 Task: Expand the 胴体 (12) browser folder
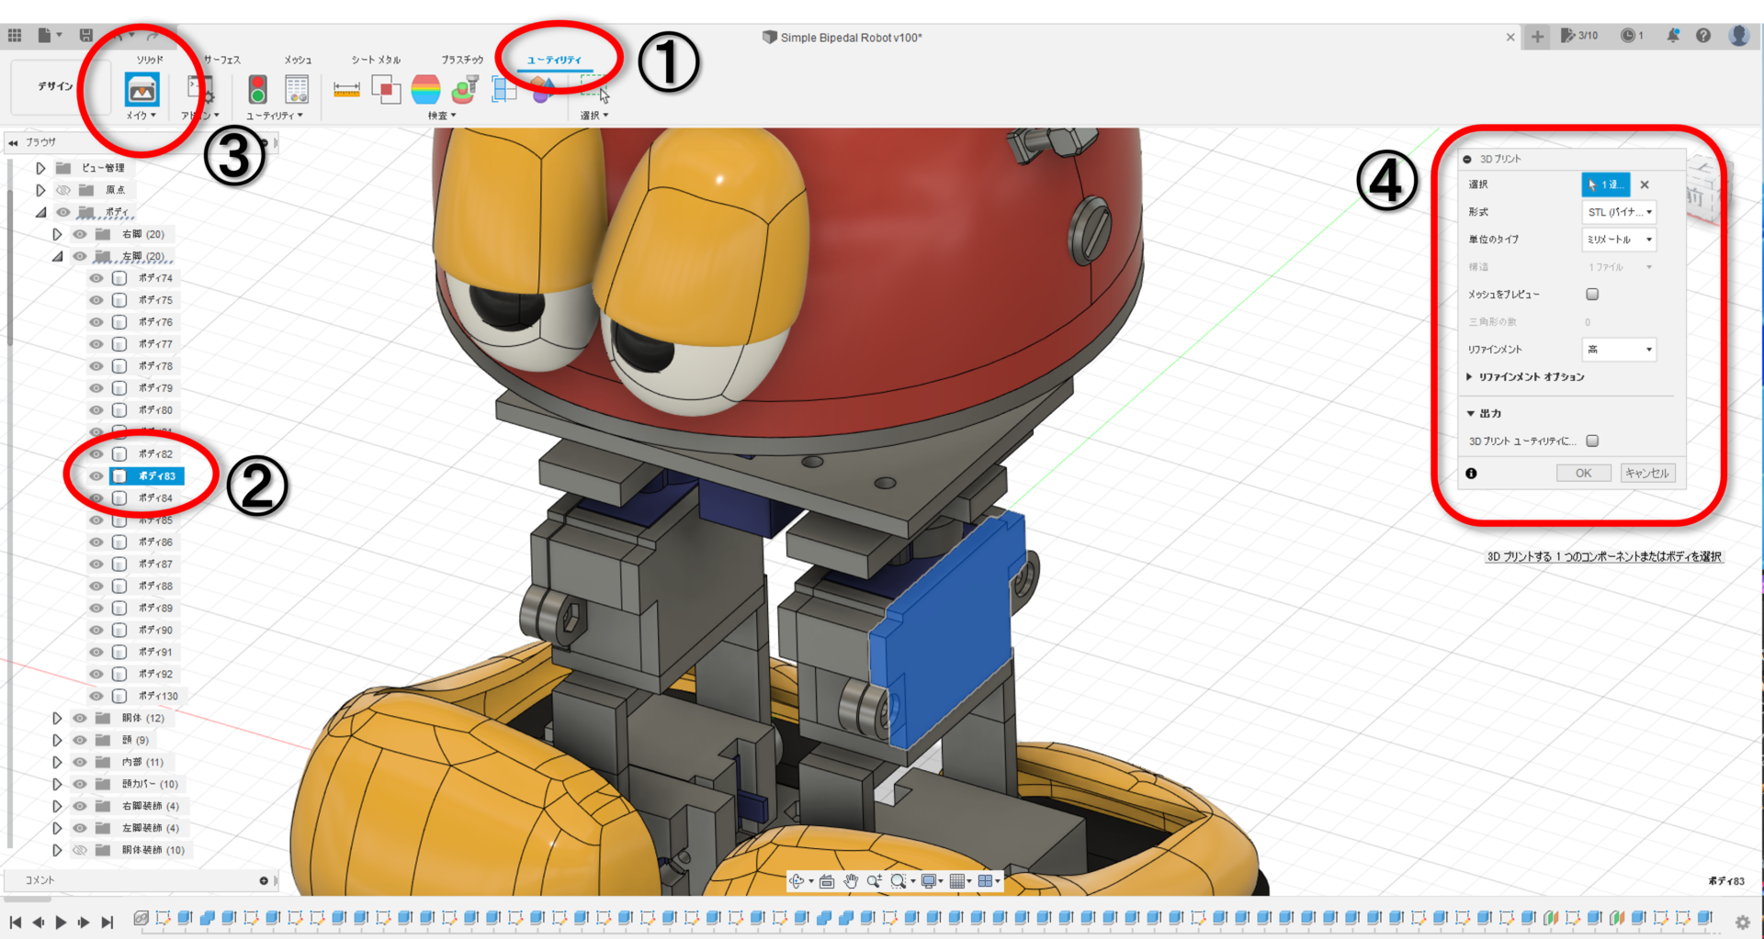57,718
